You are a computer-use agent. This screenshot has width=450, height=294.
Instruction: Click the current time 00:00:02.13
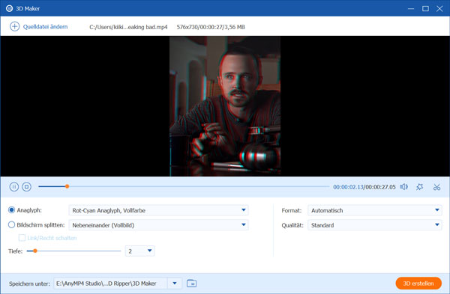point(348,187)
